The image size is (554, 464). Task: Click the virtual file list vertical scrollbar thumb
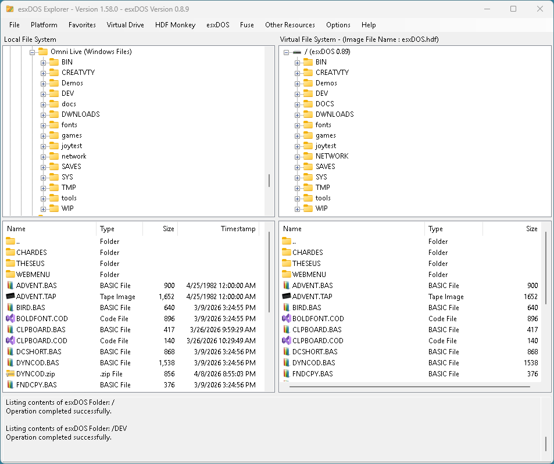(546, 268)
